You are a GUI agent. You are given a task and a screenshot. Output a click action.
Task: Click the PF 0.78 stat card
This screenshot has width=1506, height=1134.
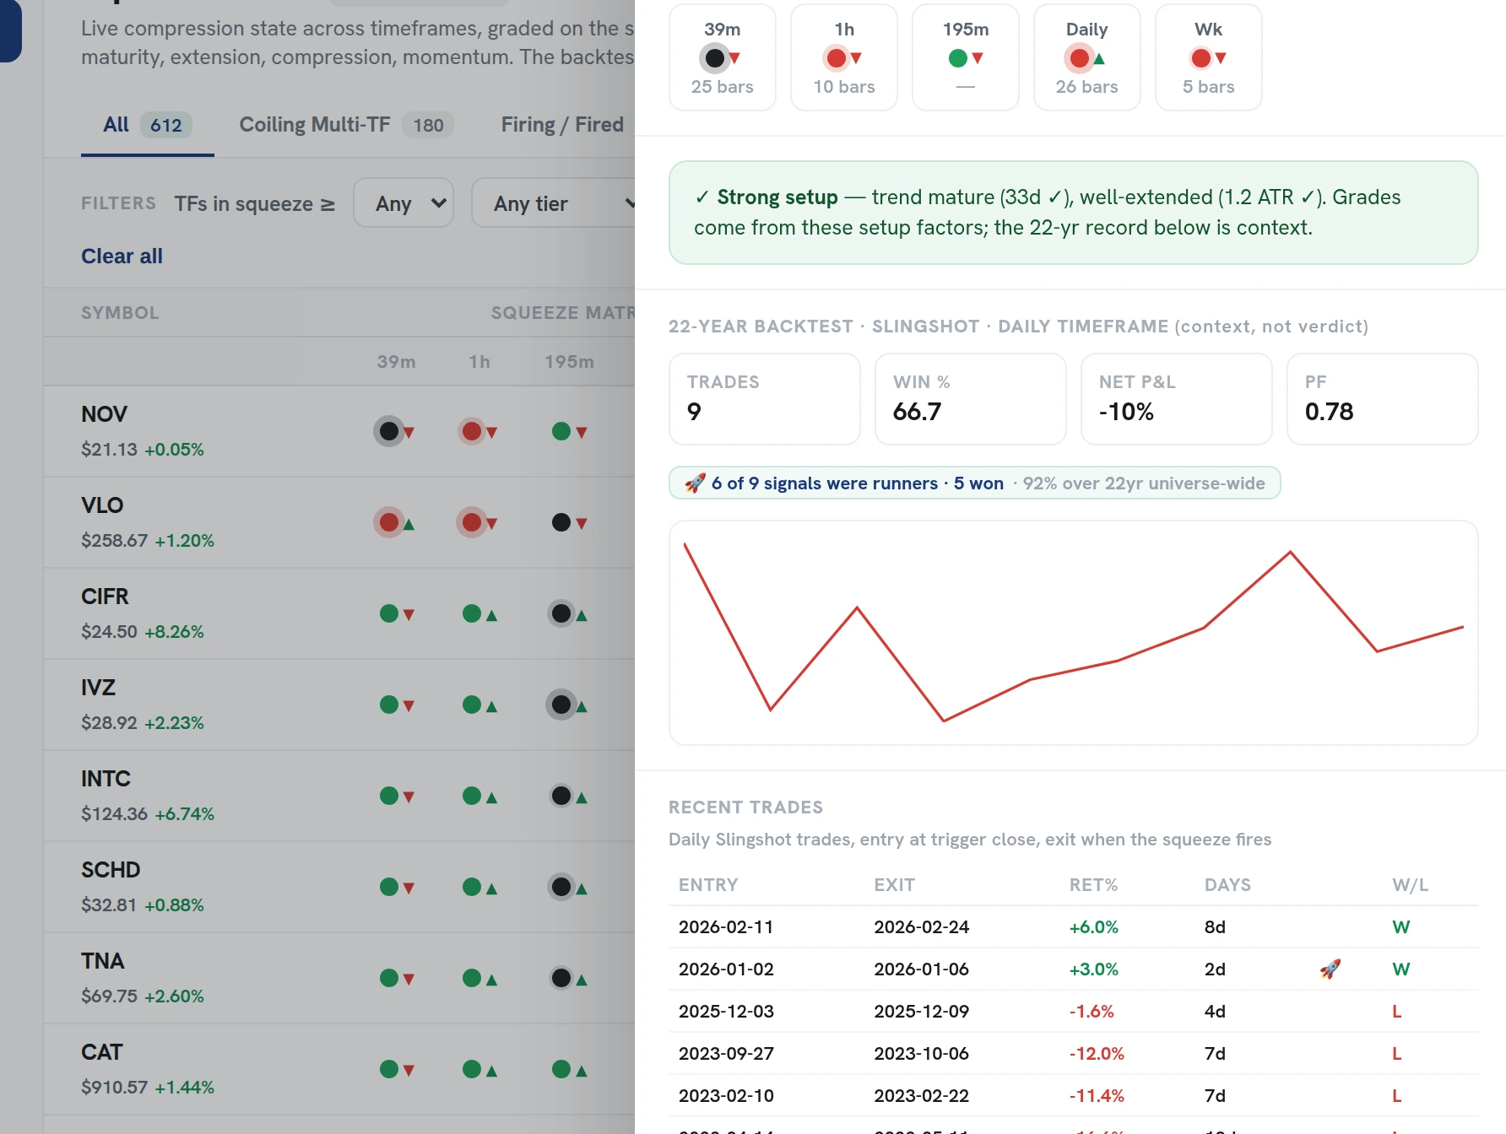click(1383, 399)
